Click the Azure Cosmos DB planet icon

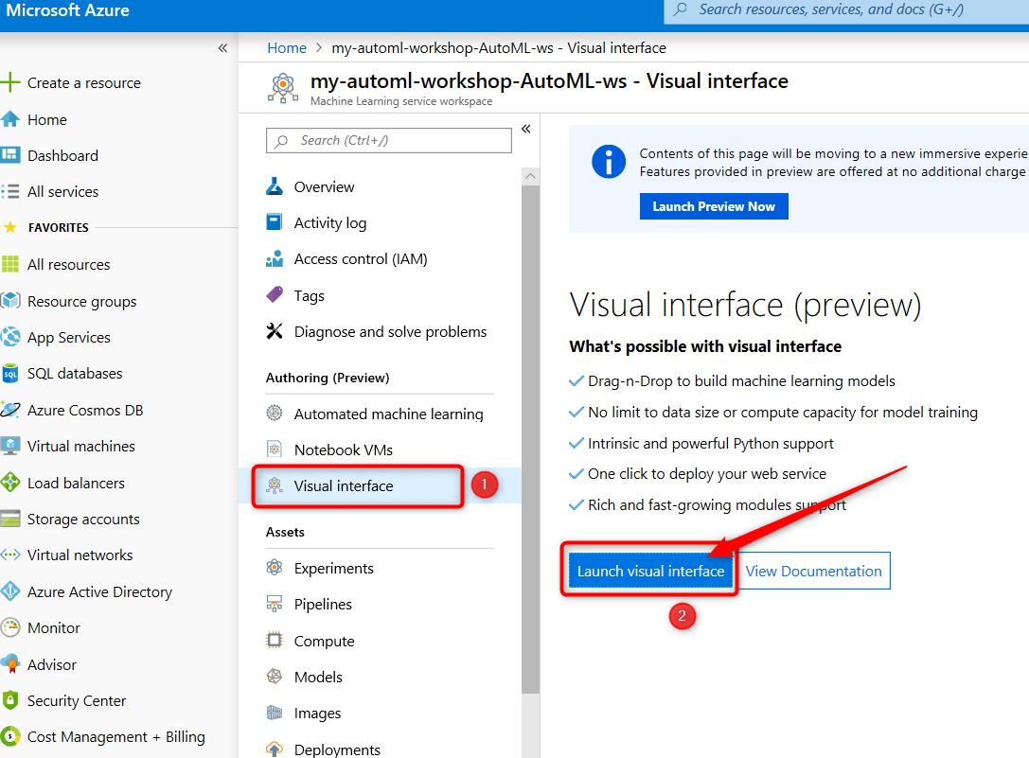coord(9,410)
